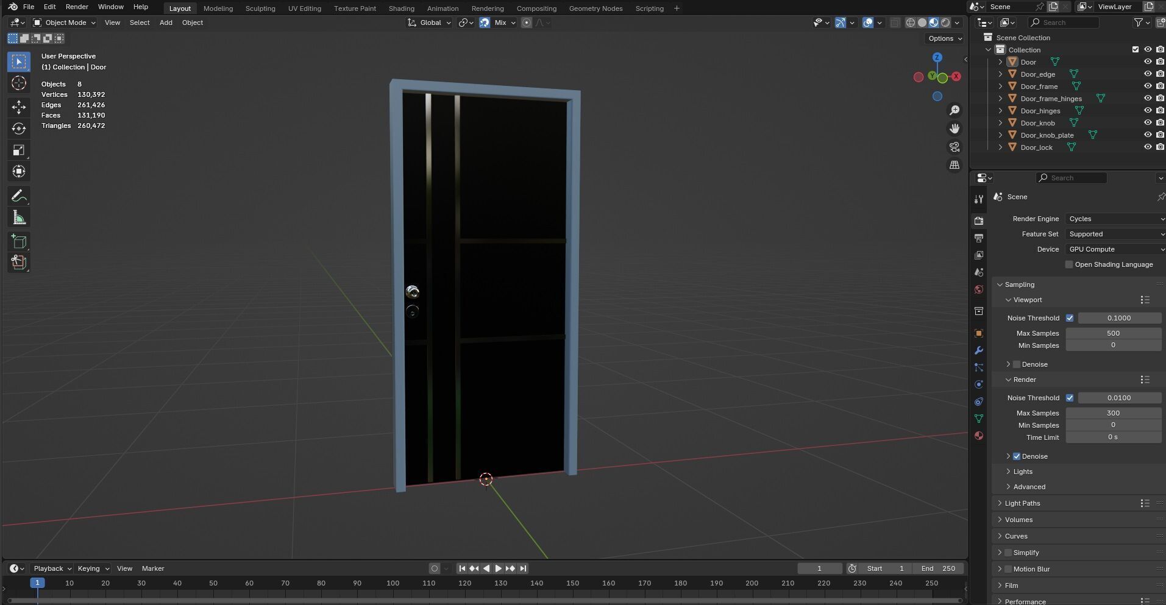Enable the Simplify checkbox
1166x605 pixels.
1008,553
